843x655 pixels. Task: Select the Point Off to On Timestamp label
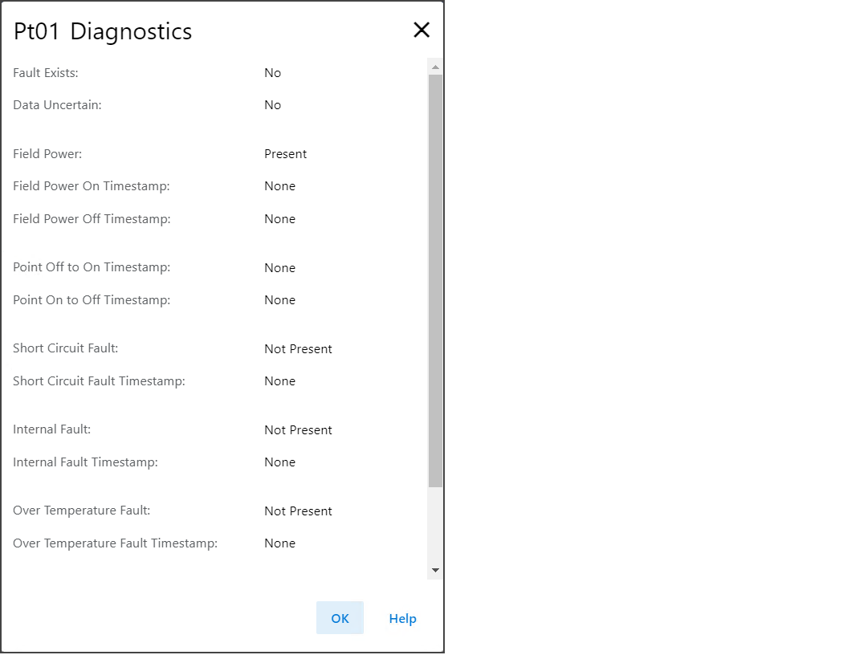(92, 267)
